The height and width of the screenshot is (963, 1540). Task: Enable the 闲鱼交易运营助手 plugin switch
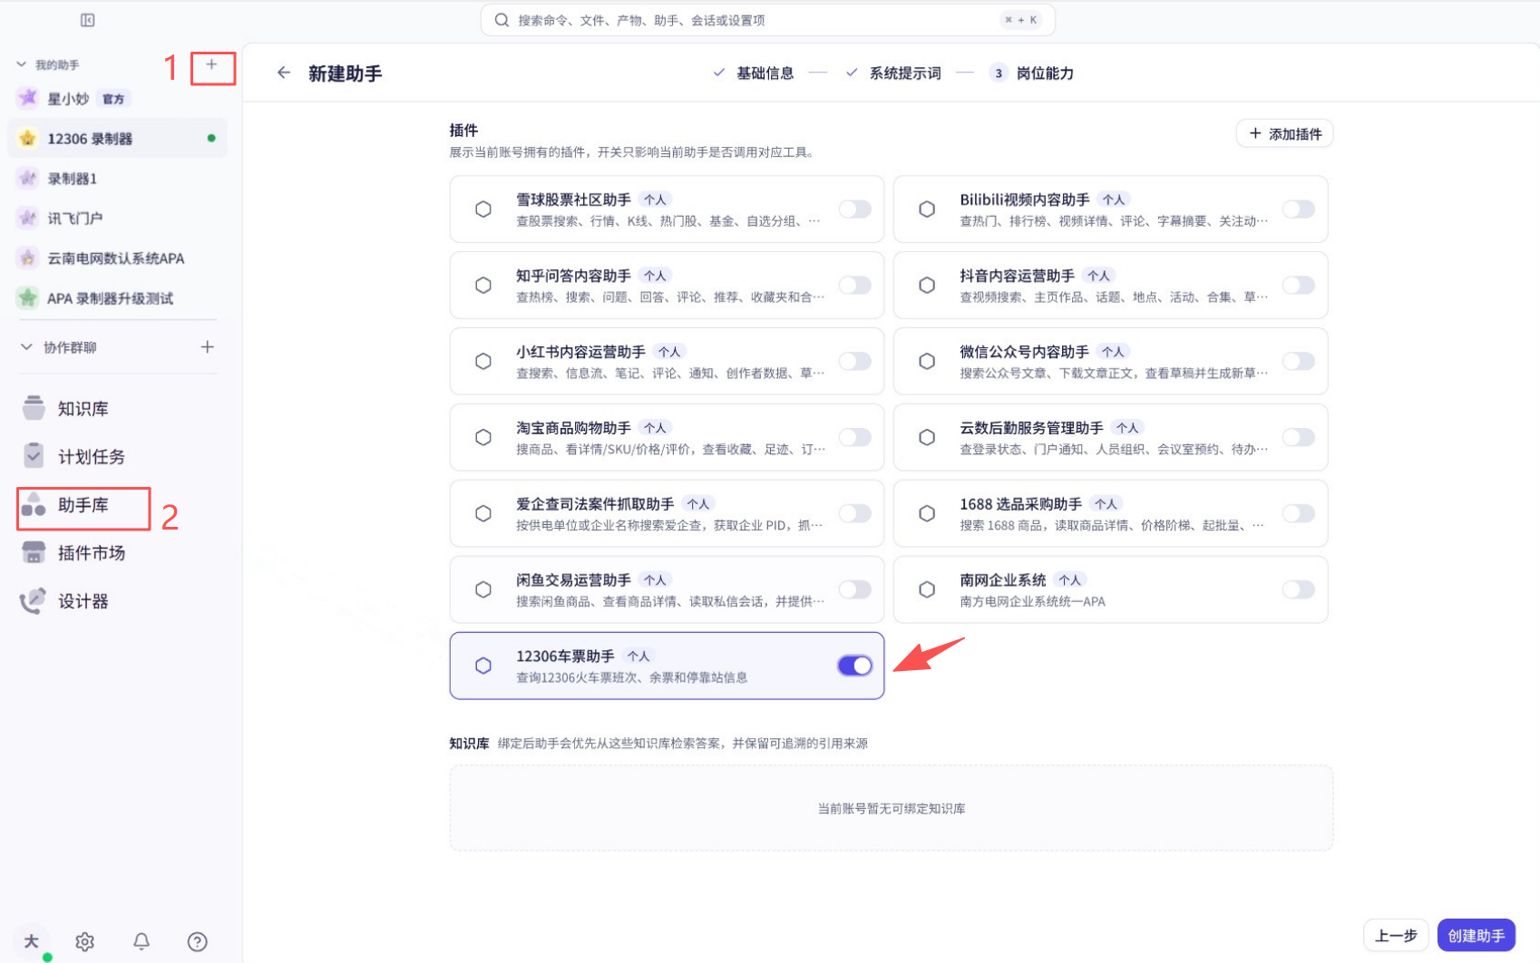pos(854,590)
